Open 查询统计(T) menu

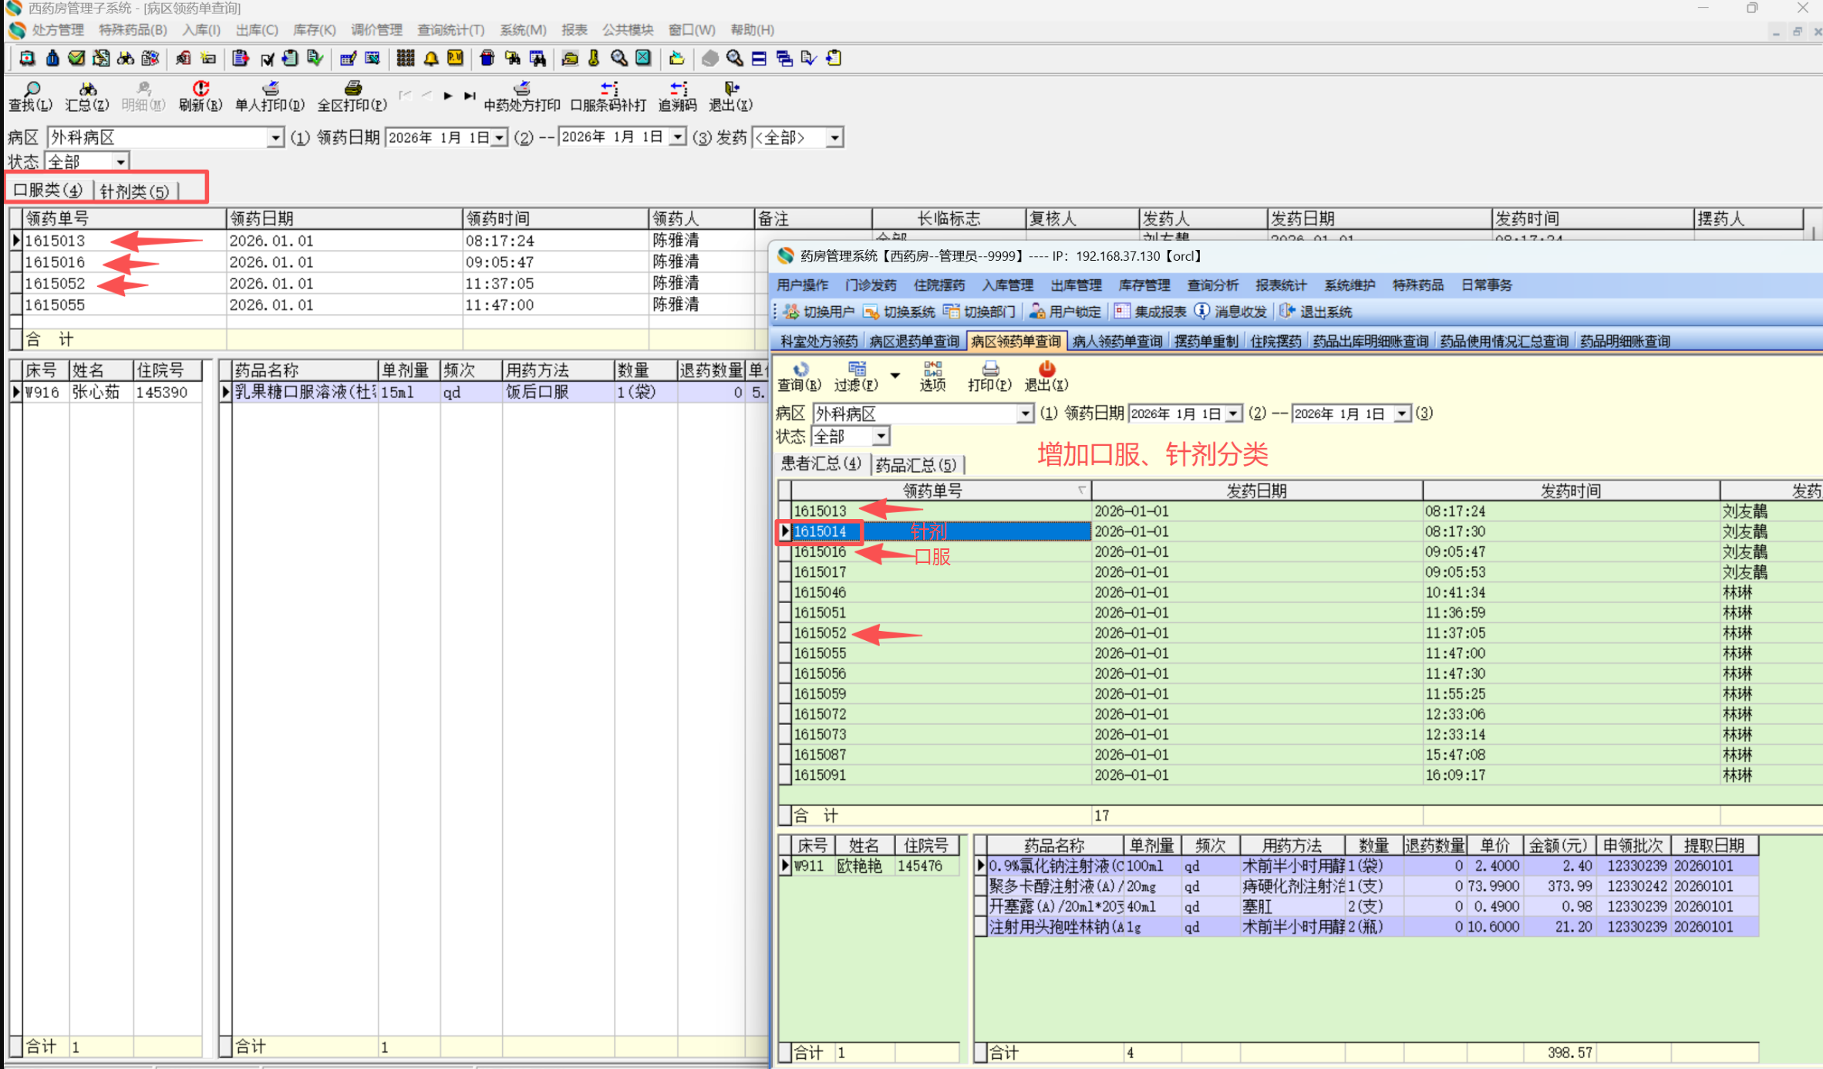[x=450, y=30]
